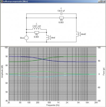Click the application icon in title bar

click(x=2, y=1)
